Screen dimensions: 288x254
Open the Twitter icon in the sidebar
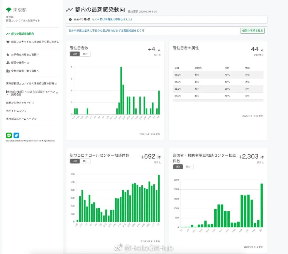[x=16, y=135]
